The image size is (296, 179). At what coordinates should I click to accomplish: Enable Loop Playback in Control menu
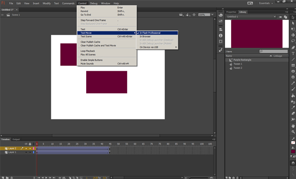[107, 51]
